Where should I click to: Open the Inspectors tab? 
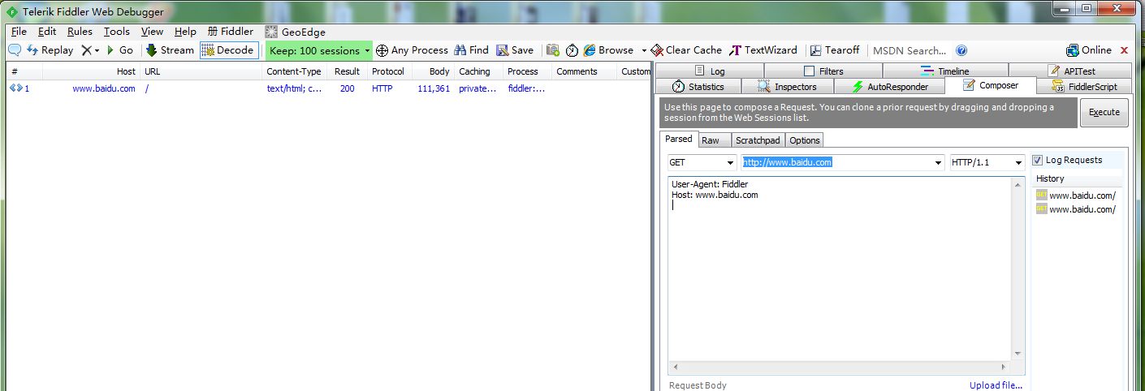coord(787,86)
